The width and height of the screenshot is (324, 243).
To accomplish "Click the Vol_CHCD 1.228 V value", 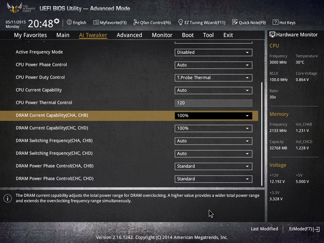I will pyautogui.click(x=302, y=148).
